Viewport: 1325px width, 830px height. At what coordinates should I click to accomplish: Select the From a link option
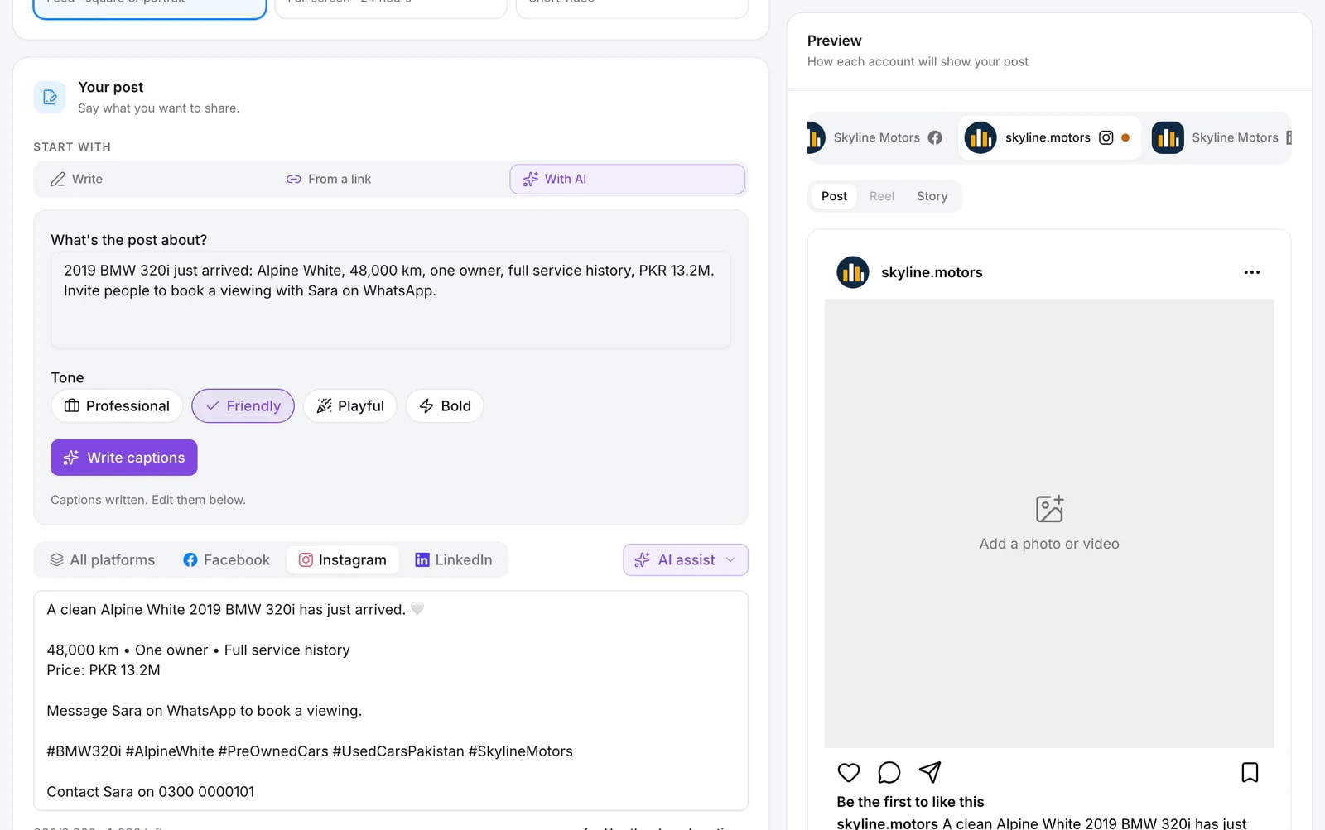389,179
